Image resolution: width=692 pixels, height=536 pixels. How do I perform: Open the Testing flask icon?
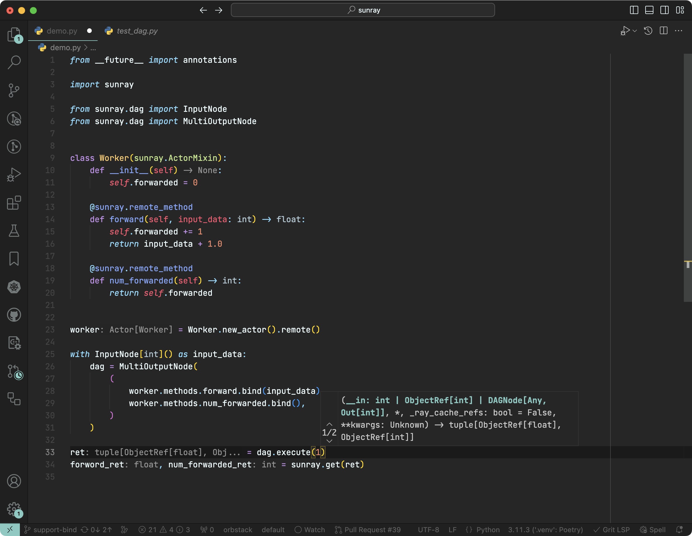point(14,230)
